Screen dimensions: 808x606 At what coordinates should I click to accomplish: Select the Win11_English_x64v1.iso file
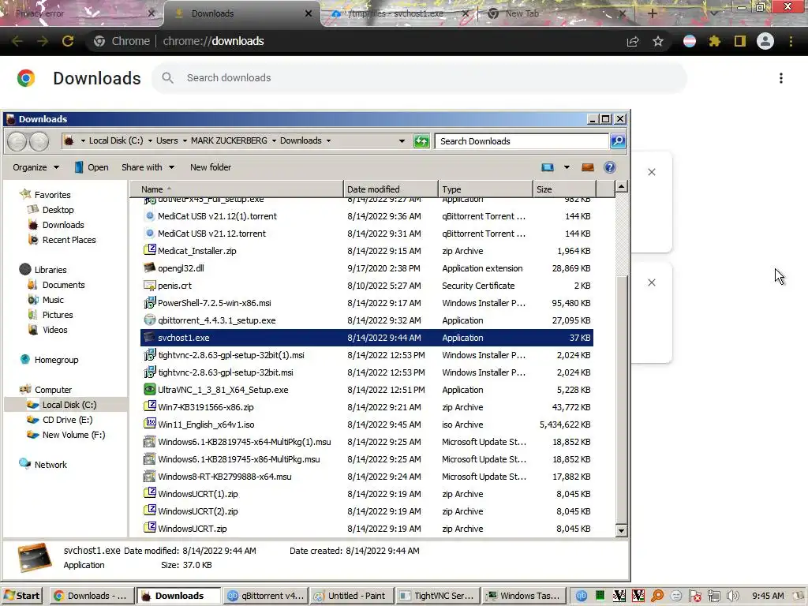(367, 425)
